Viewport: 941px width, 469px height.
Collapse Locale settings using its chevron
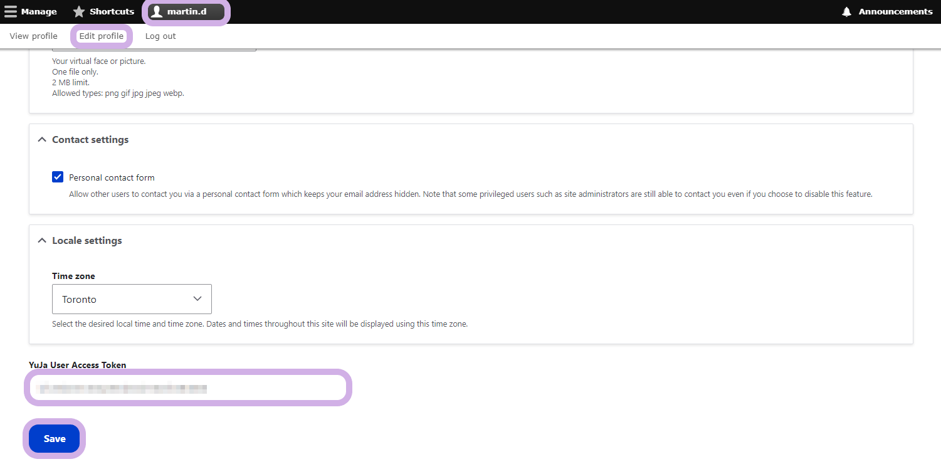(x=42, y=241)
